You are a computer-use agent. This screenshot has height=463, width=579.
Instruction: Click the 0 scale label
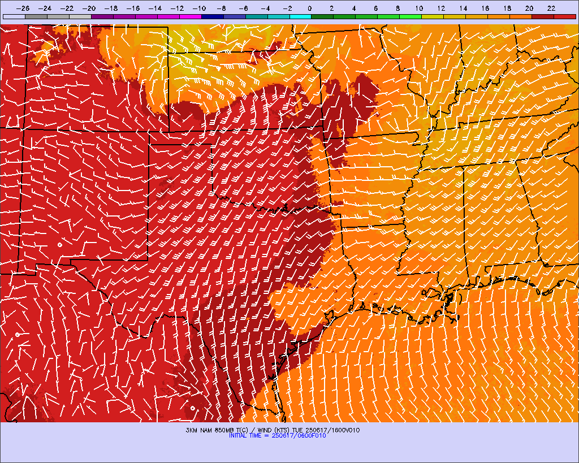click(309, 8)
